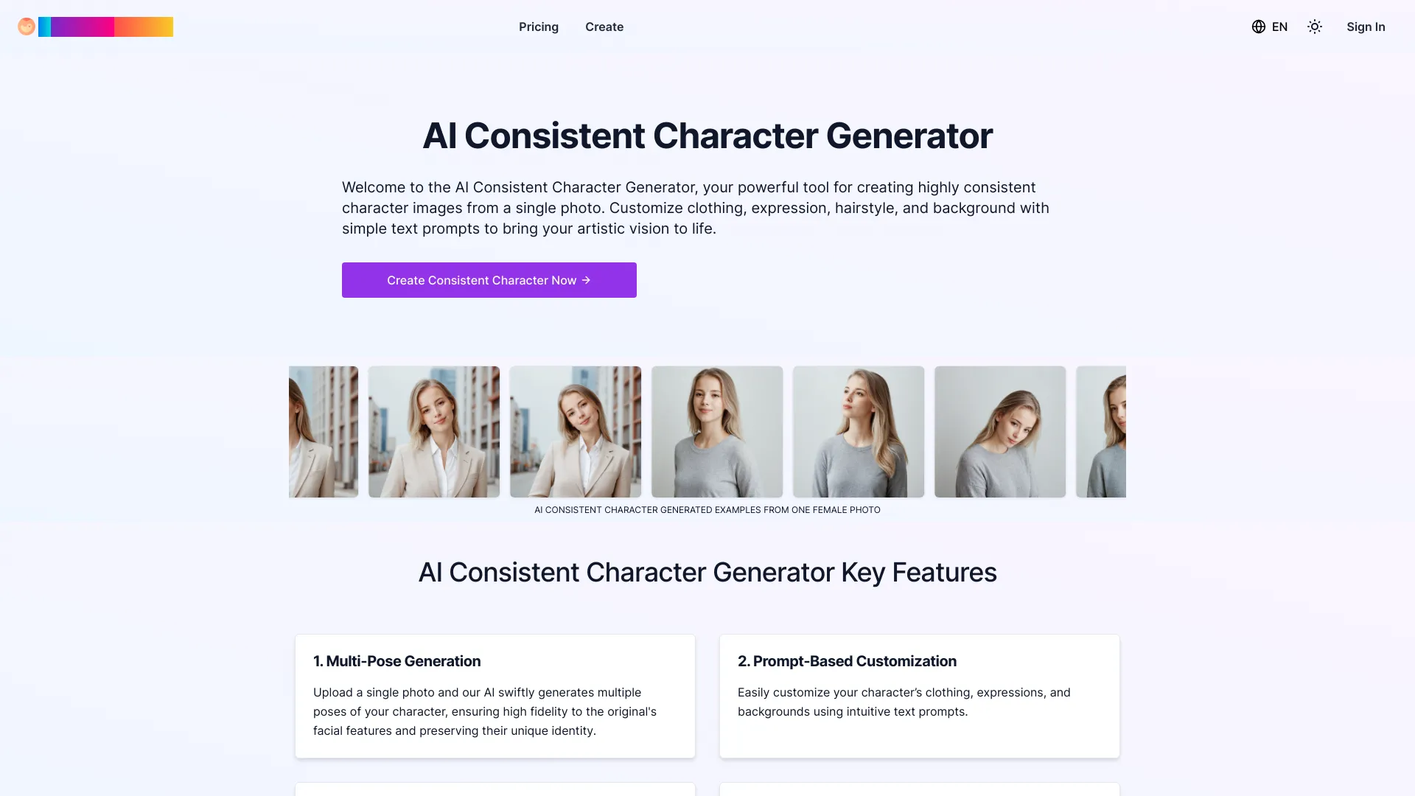Click the fifth character thumbnail image
The height and width of the screenshot is (796, 1415).
[857, 431]
